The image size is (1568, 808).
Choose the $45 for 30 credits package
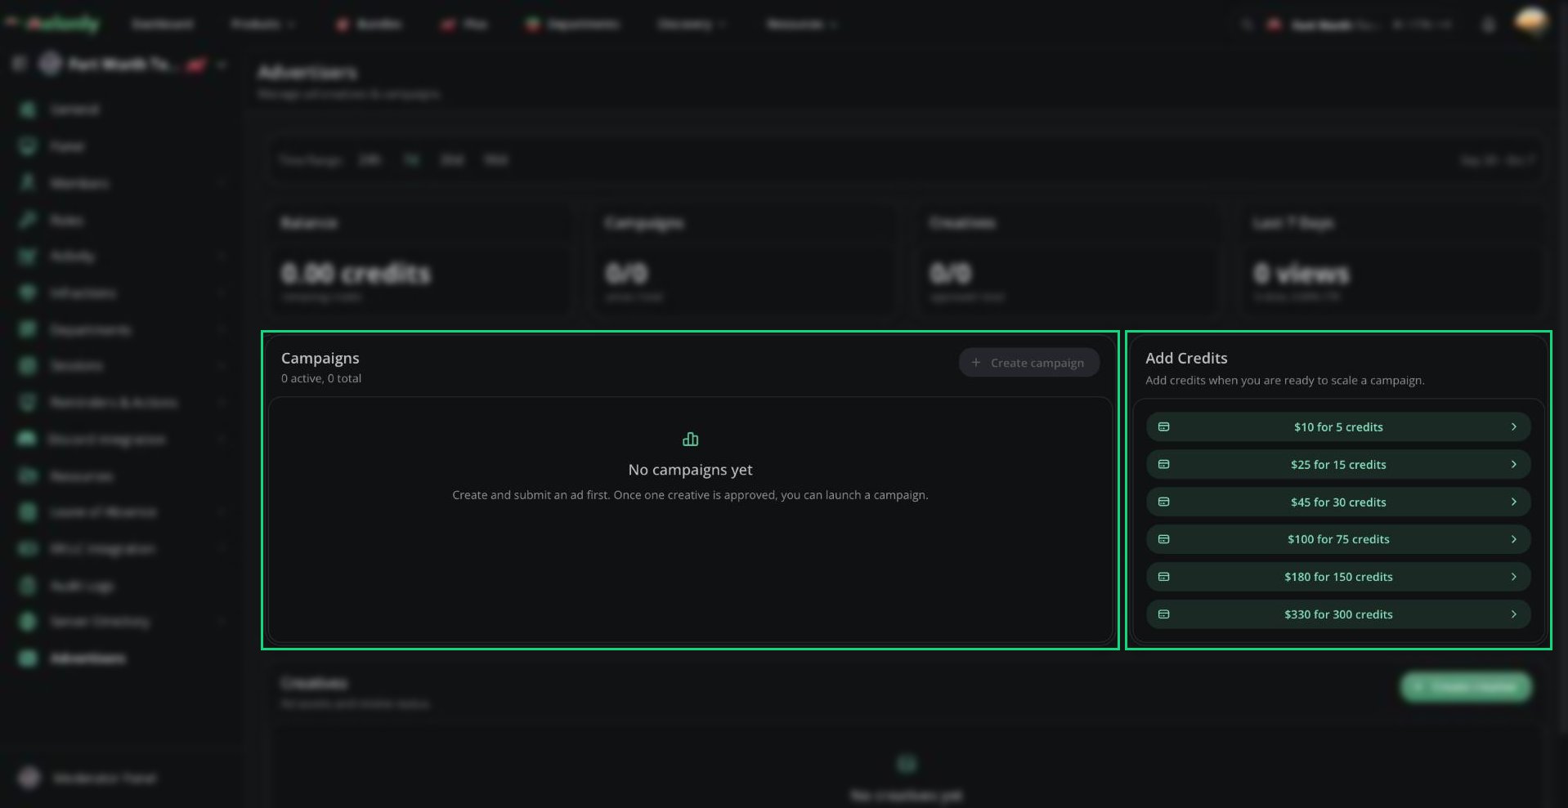pyautogui.click(x=1338, y=502)
